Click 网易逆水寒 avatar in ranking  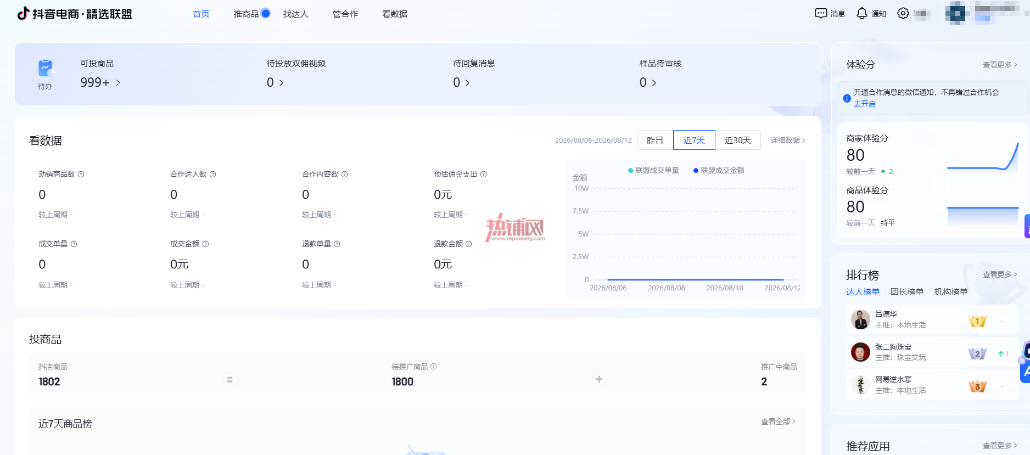[x=860, y=385]
